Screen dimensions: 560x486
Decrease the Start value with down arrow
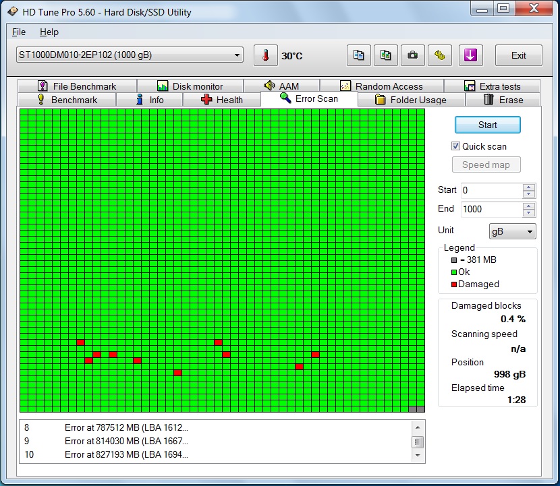click(x=529, y=194)
